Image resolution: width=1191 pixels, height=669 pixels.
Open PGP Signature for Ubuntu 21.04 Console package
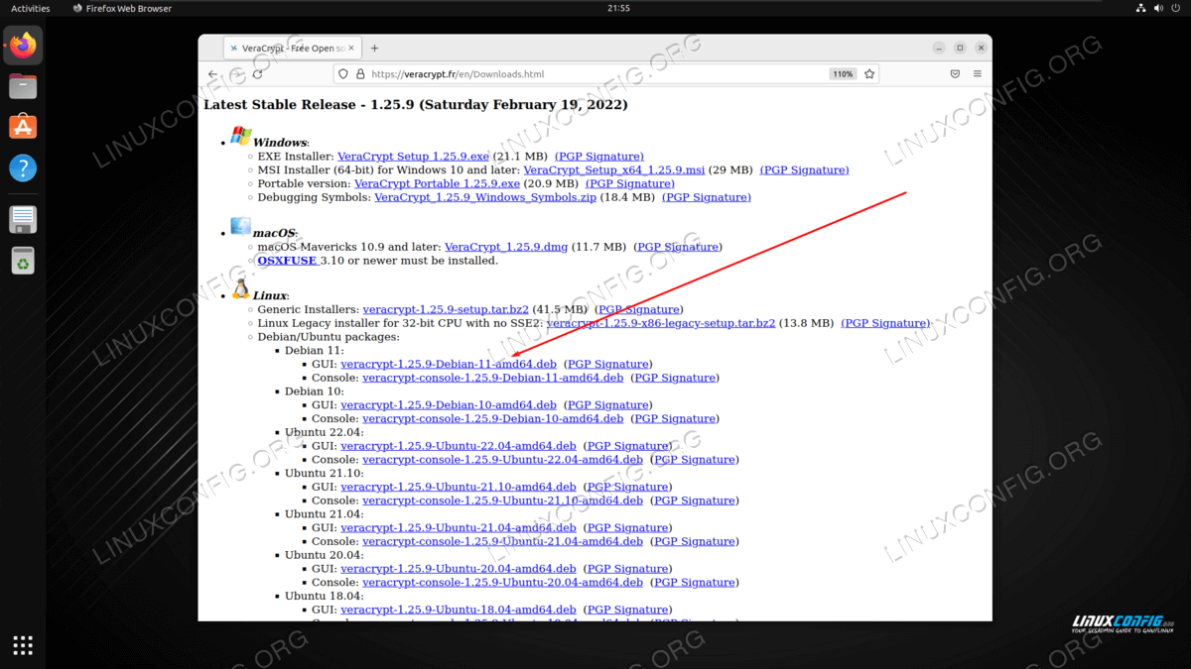[x=695, y=541]
